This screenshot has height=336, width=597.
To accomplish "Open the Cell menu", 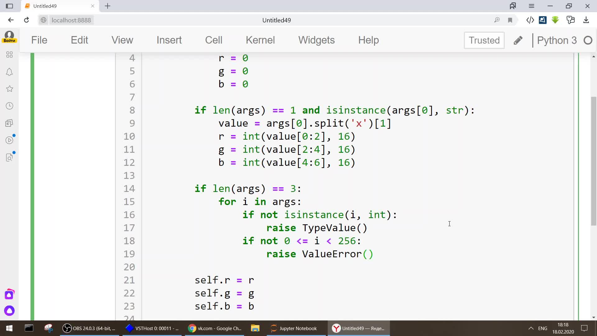I will point(214,40).
